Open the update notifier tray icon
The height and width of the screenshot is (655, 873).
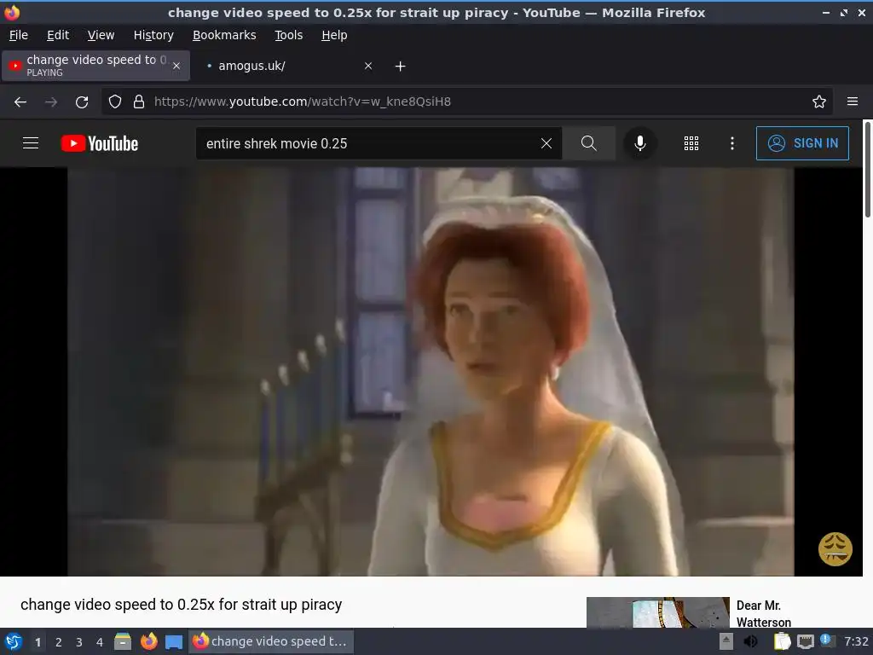[x=827, y=641]
